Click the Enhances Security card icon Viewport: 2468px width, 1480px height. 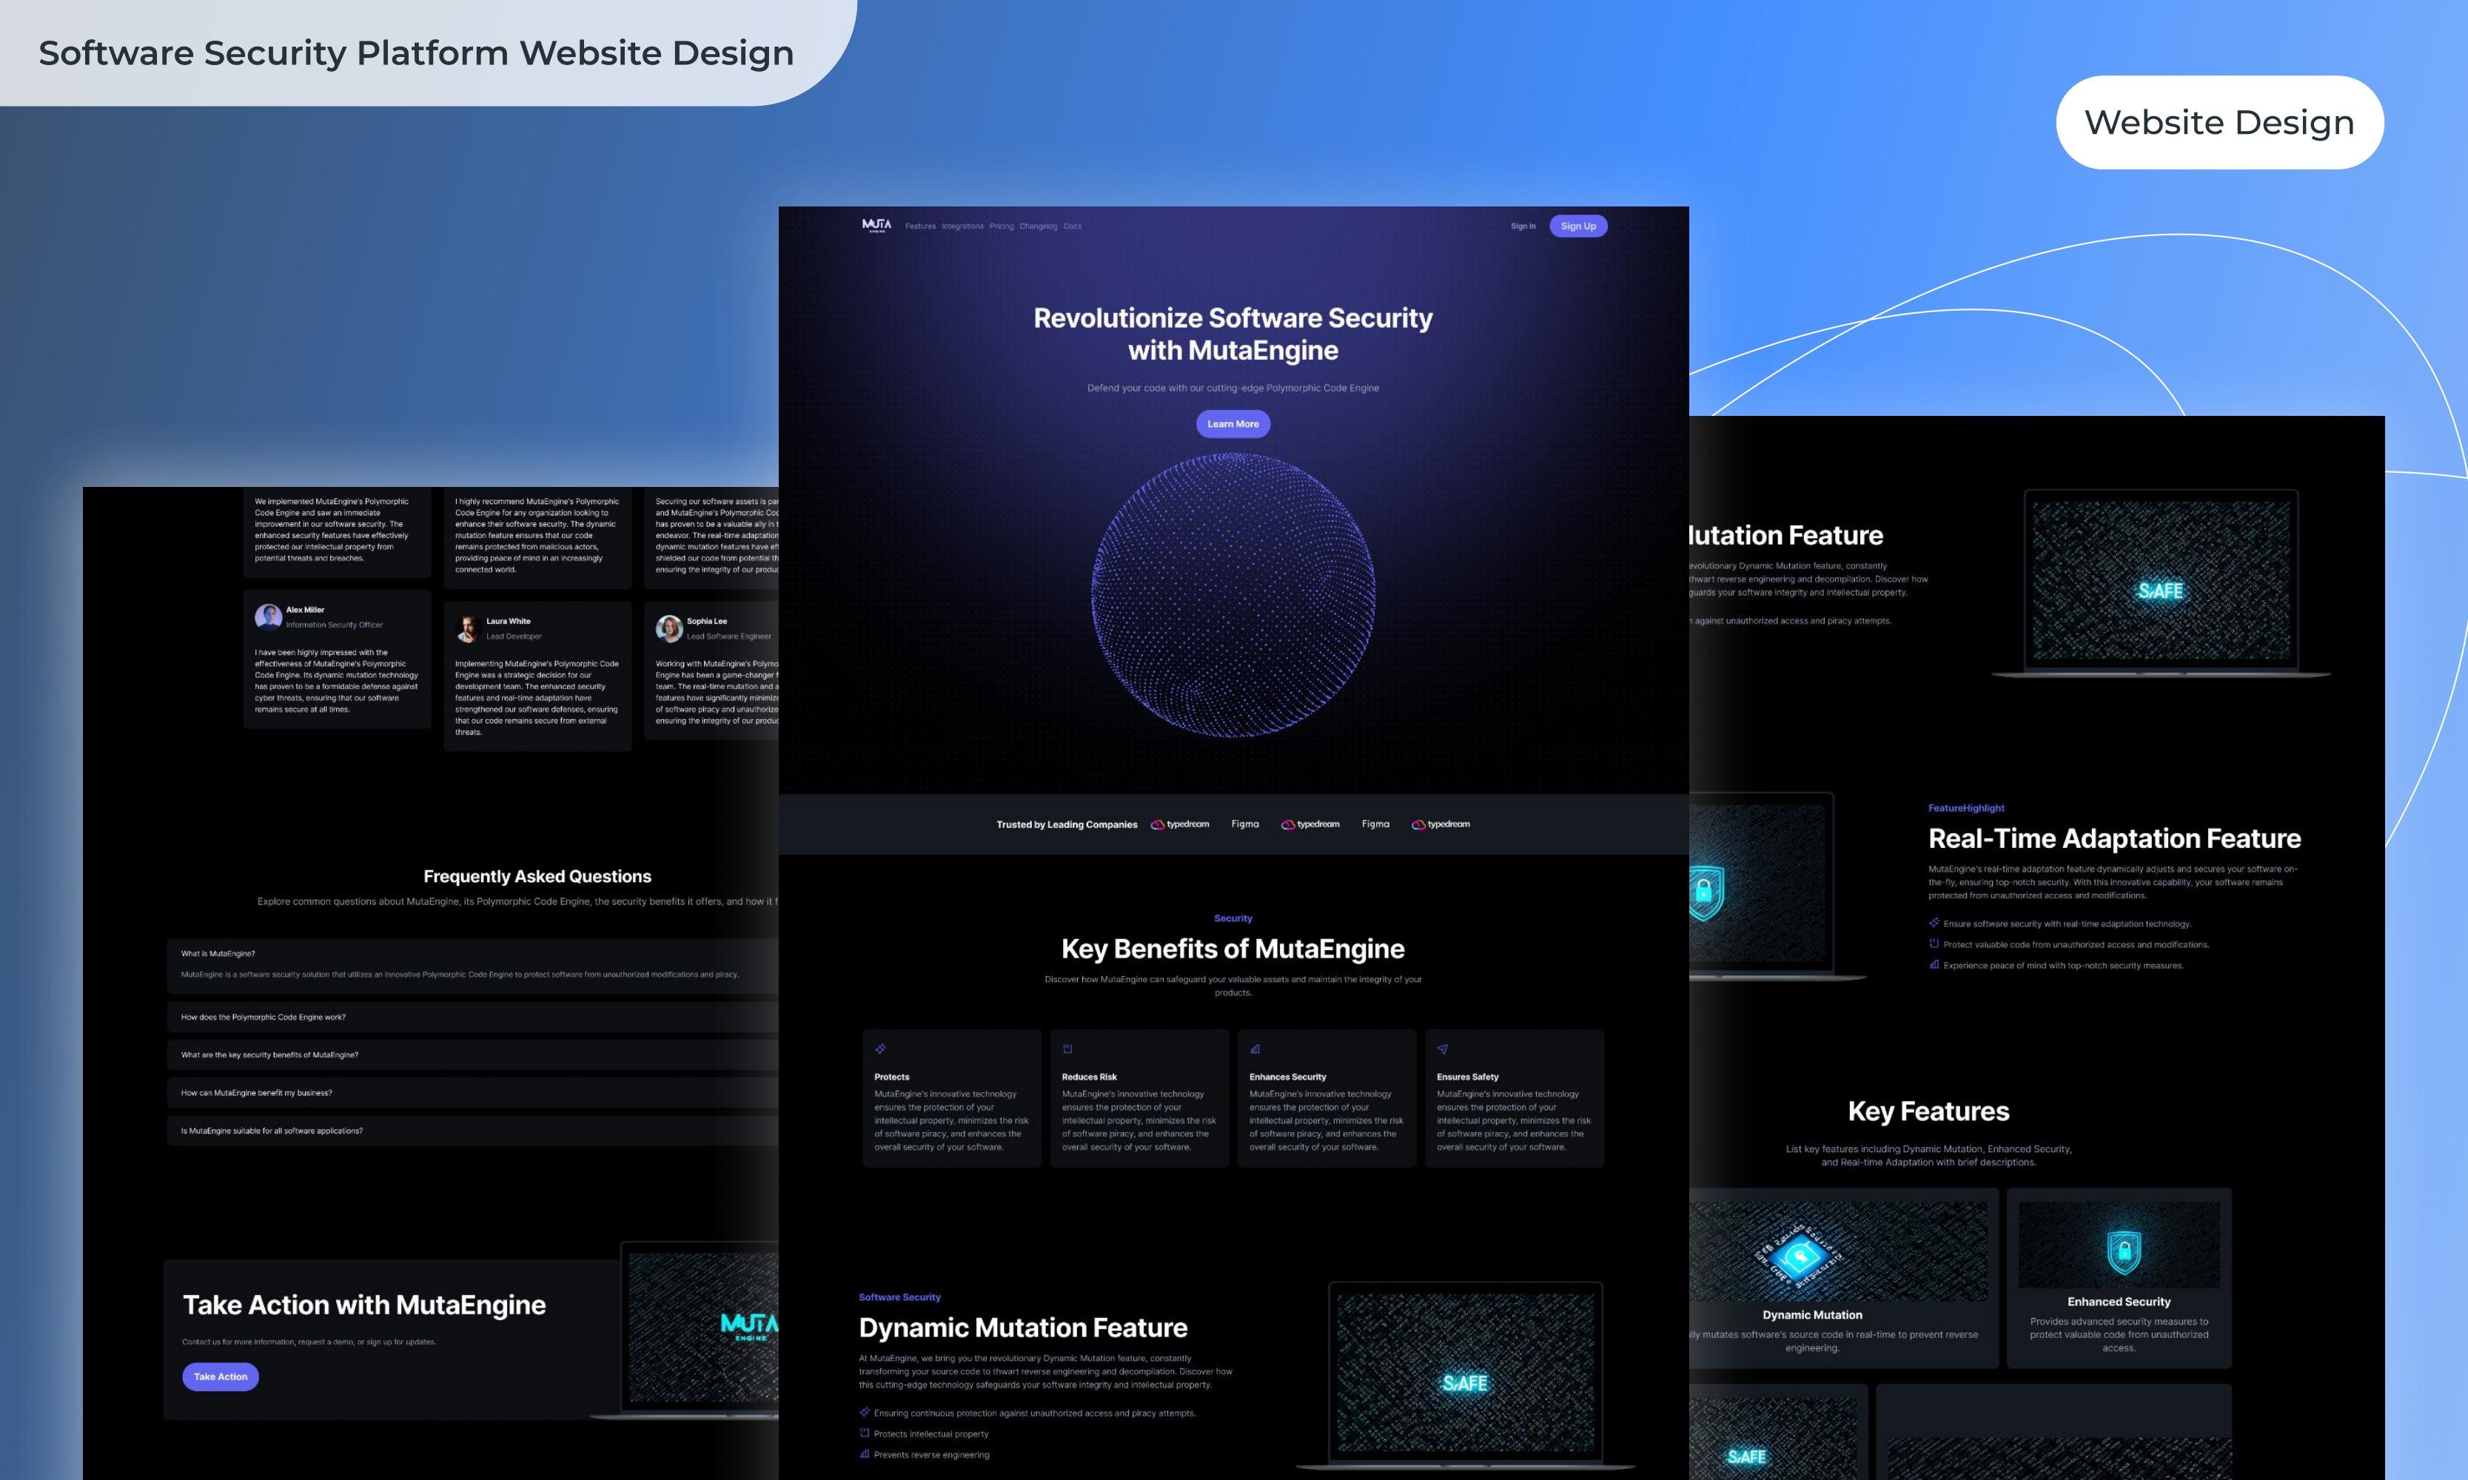[1255, 1049]
